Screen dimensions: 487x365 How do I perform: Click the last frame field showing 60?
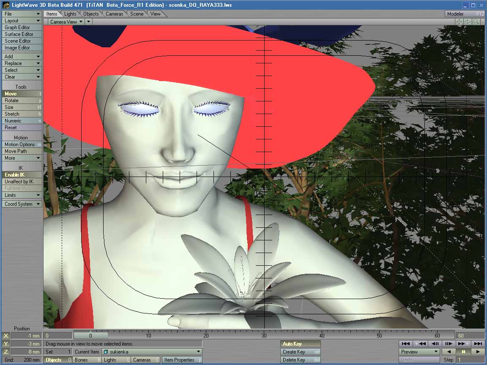470,335
